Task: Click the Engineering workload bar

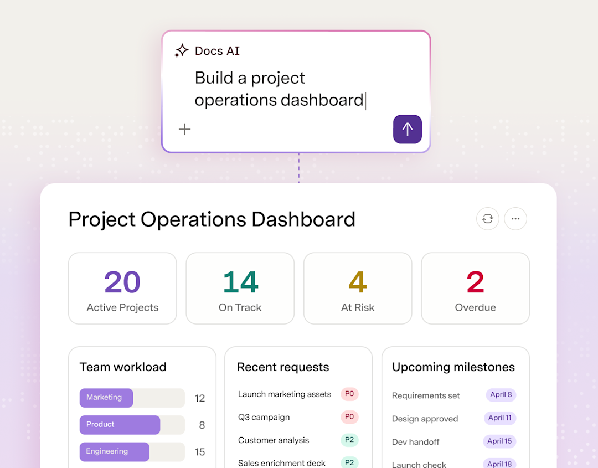Action: pos(132,452)
